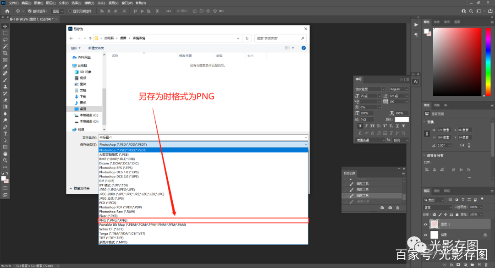Open the Actions panel play icon
The height and width of the screenshot is (268, 495).
click(x=416, y=25)
